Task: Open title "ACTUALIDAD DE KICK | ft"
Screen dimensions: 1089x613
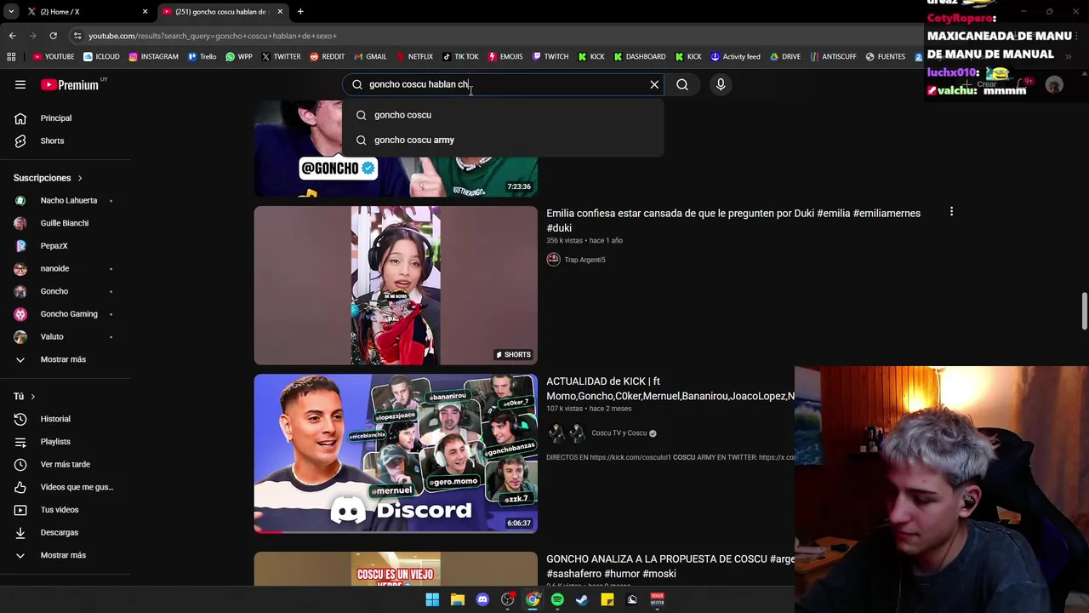Action: 670,388
